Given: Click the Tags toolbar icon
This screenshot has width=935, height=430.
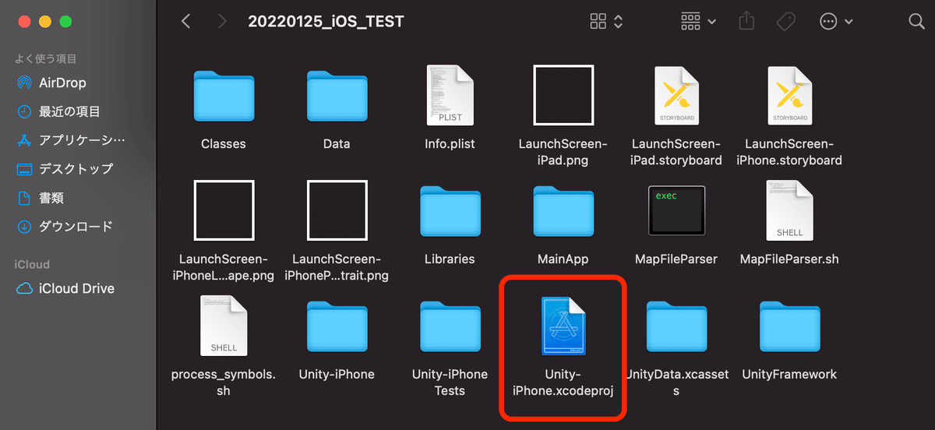Looking at the screenshot, I should pos(787,22).
